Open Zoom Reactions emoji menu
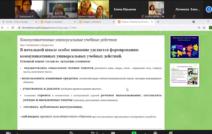The width and height of the screenshot is (212, 134). [171, 133]
